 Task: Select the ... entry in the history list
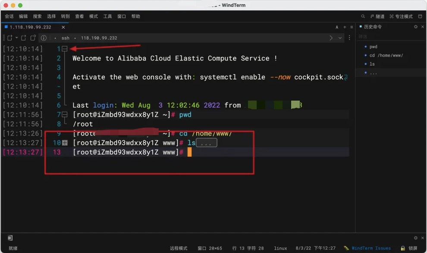tap(374, 73)
